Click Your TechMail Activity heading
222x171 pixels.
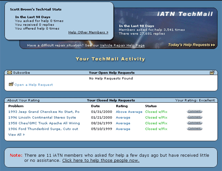pos(110,59)
